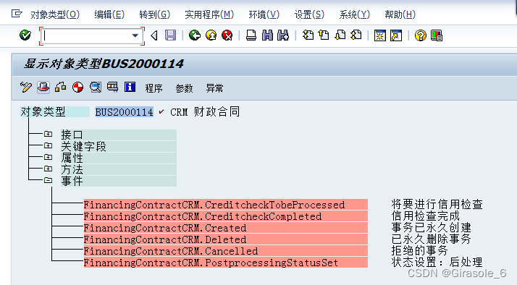The width and height of the screenshot is (517, 285).
Task: Expand the 方法 tree node
Action: pyautogui.click(x=48, y=169)
